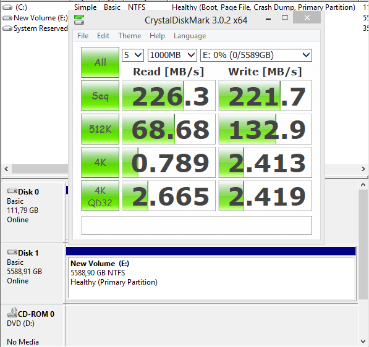The image size is (369, 347).
Task: Click the DVD (D:) label under CD-ROM 0
Action: pyautogui.click(x=21, y=324)
